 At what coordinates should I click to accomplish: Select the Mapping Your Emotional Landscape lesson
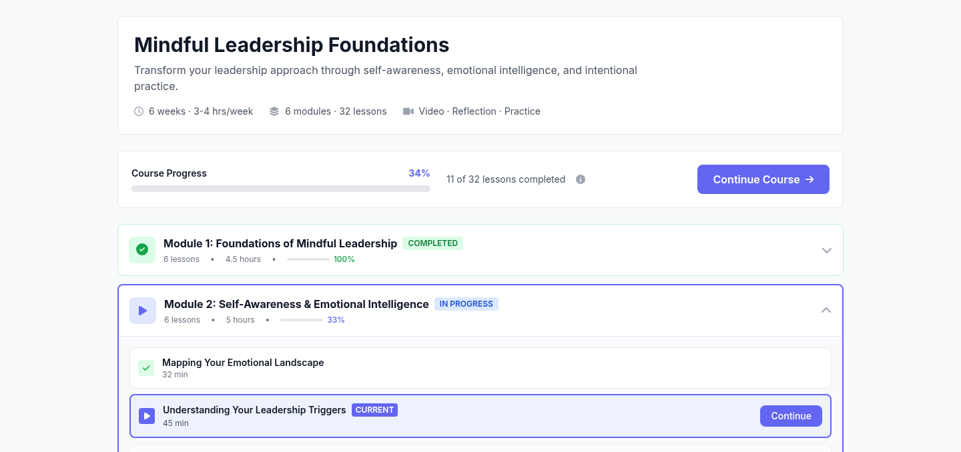pos(243,363)
